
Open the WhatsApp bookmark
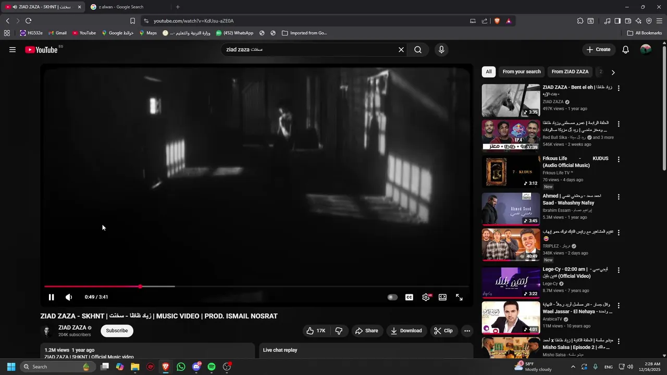[234, 33]
